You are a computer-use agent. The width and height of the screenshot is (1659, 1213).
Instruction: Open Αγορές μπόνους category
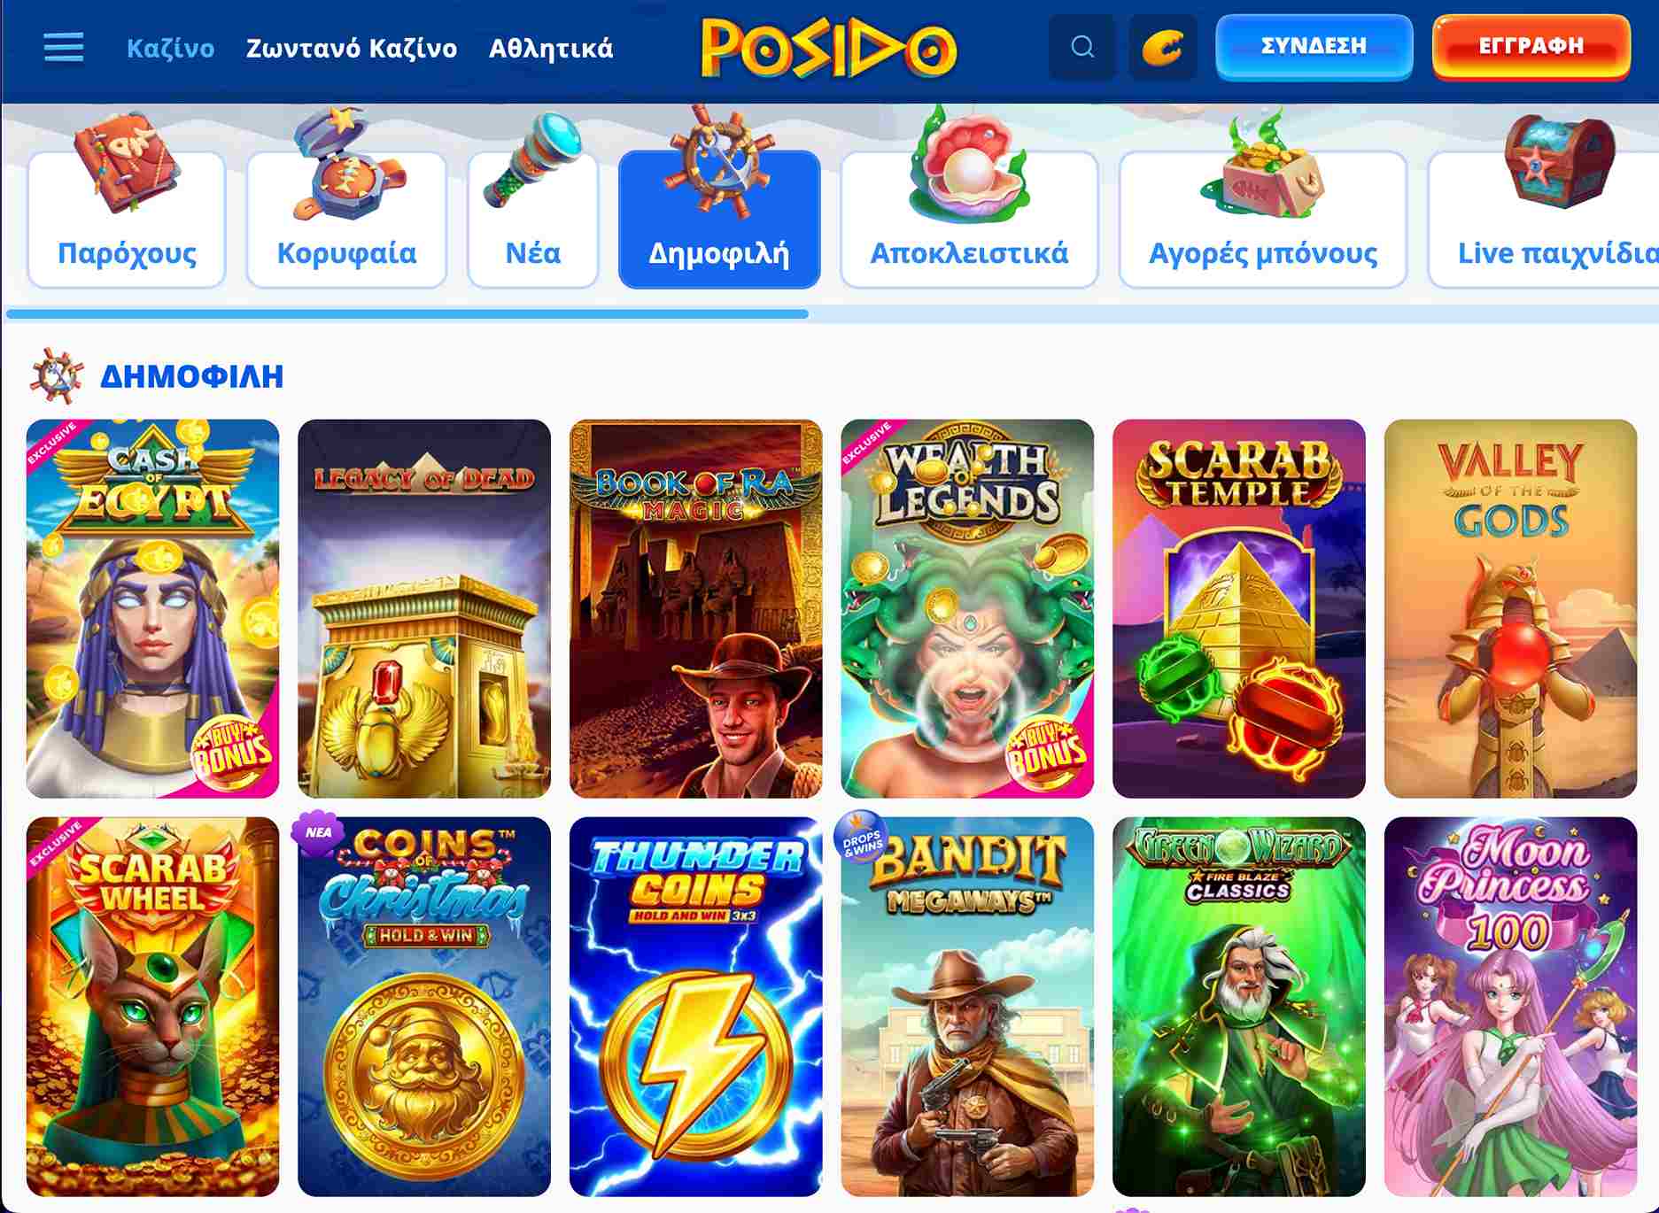(1263, 219)
